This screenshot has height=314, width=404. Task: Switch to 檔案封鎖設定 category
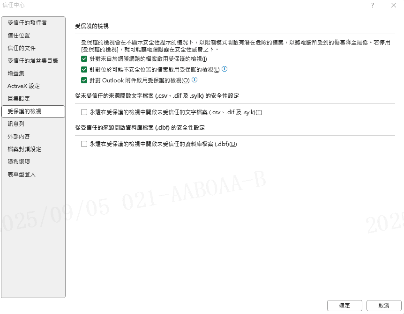(x=24, y=149)
